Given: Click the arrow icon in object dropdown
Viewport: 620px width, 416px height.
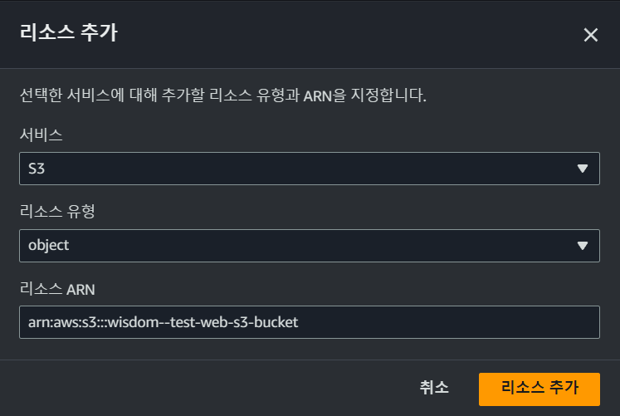Looking at the screenshot, I should tap(582, 246).
